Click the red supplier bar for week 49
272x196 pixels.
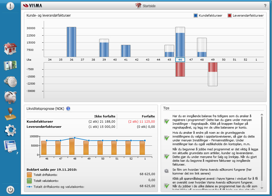pyautogui.click(x=213, y=67)
